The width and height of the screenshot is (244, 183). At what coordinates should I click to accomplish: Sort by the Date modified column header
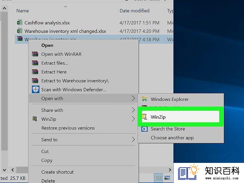coord(134,11)
